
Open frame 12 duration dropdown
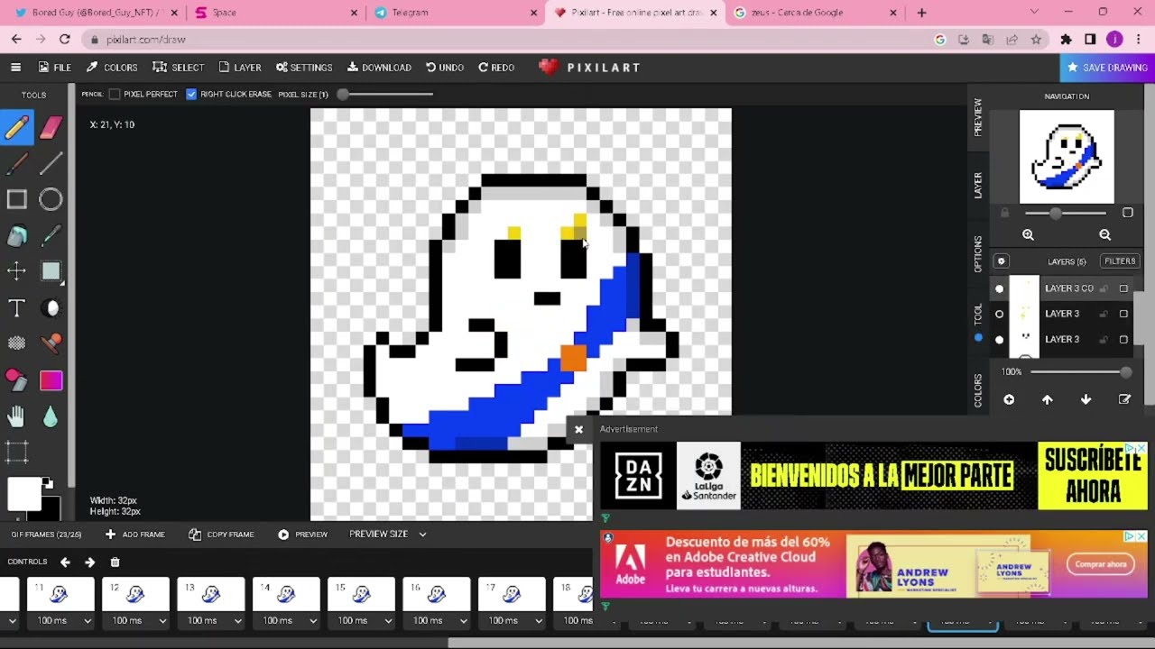click(135, 620)
